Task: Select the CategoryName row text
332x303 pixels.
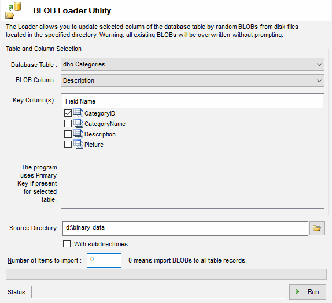Action: click(x=105, y=124)
